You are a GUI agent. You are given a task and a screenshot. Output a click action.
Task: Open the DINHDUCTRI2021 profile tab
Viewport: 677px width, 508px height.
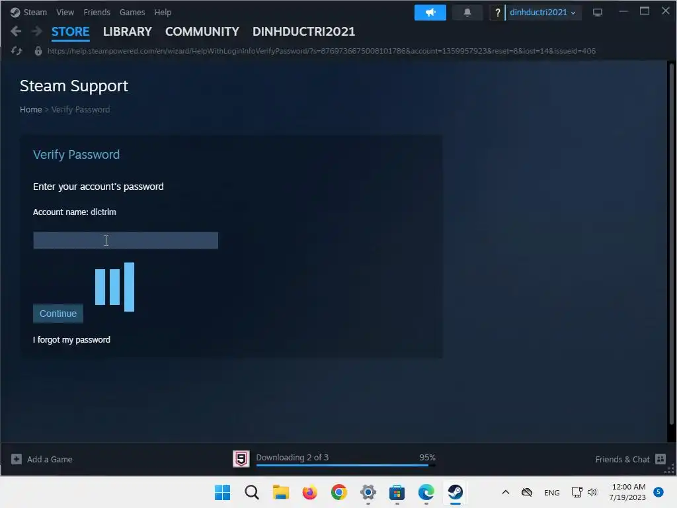tap(303, 32)
